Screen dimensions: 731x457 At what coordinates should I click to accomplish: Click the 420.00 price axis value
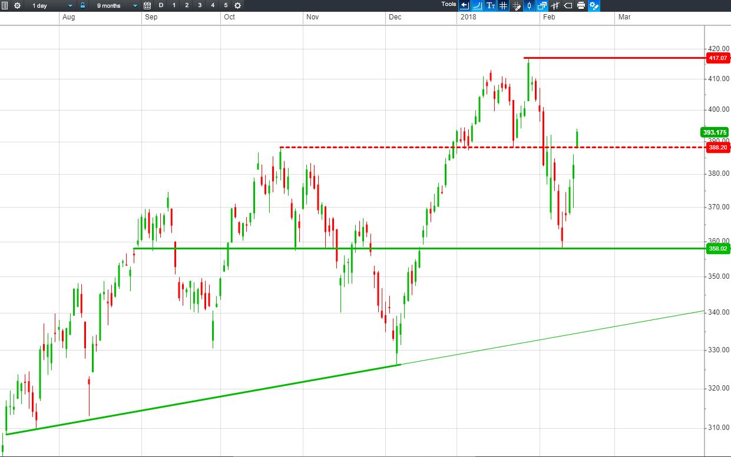point(719,49)
